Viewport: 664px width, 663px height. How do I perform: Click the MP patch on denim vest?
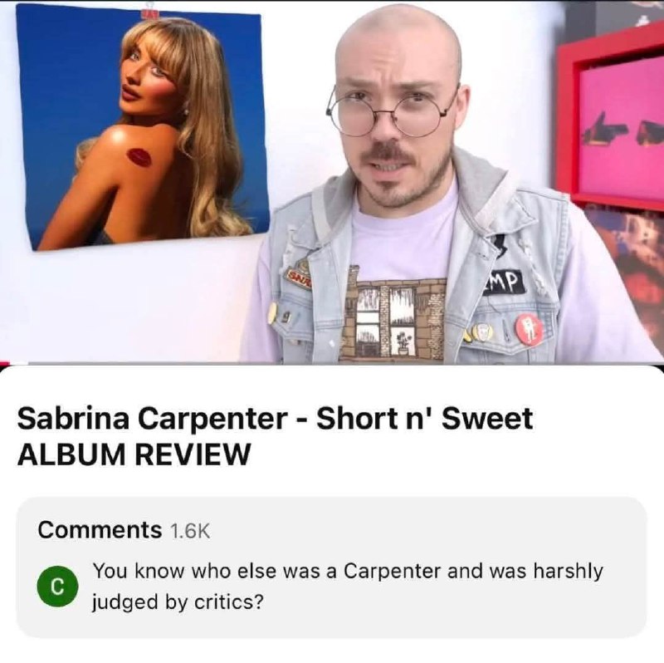pos(505,281)
